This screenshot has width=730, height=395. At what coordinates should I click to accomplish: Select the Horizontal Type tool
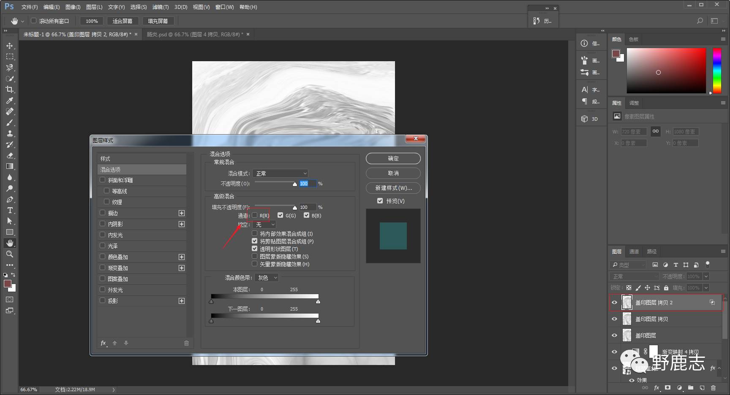[x=9, y=210]
